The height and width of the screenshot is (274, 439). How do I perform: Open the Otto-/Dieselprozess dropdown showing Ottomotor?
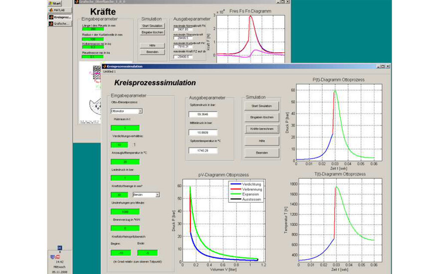(x=127, y=111)
